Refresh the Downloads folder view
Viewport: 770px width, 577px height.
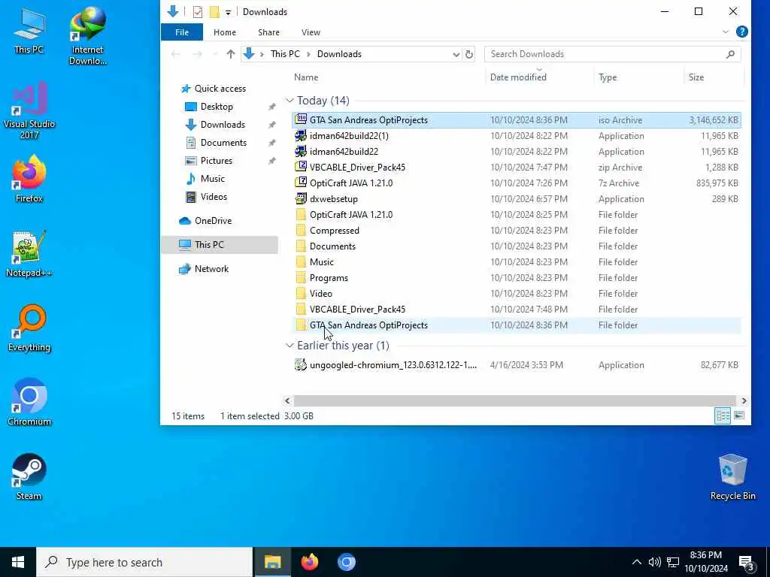(x=469, y=54)
